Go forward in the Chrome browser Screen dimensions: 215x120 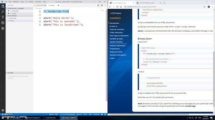pyautogui.click(x=114, y=7)
